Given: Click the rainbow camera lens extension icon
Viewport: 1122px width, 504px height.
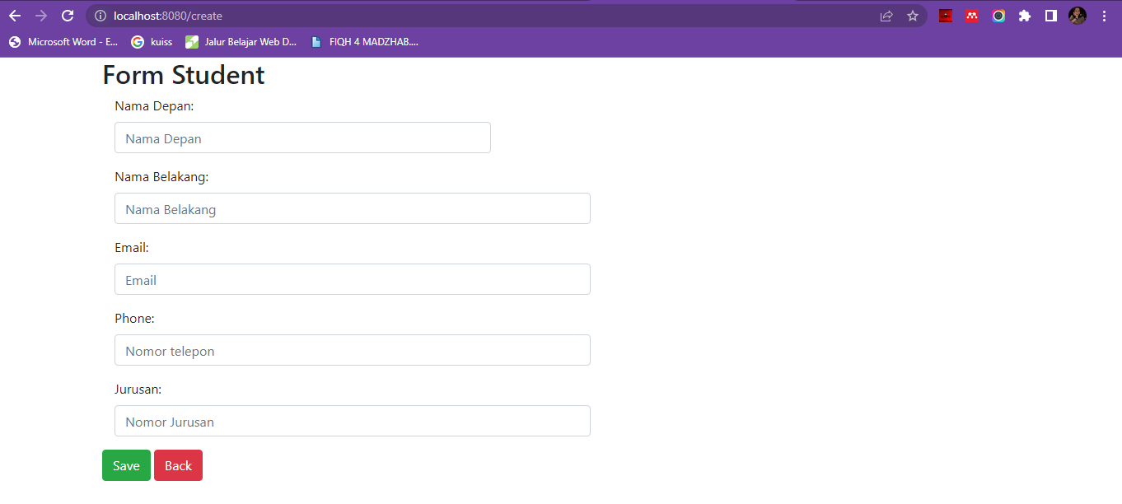Looking at the screenshot, I should (998, 16).
